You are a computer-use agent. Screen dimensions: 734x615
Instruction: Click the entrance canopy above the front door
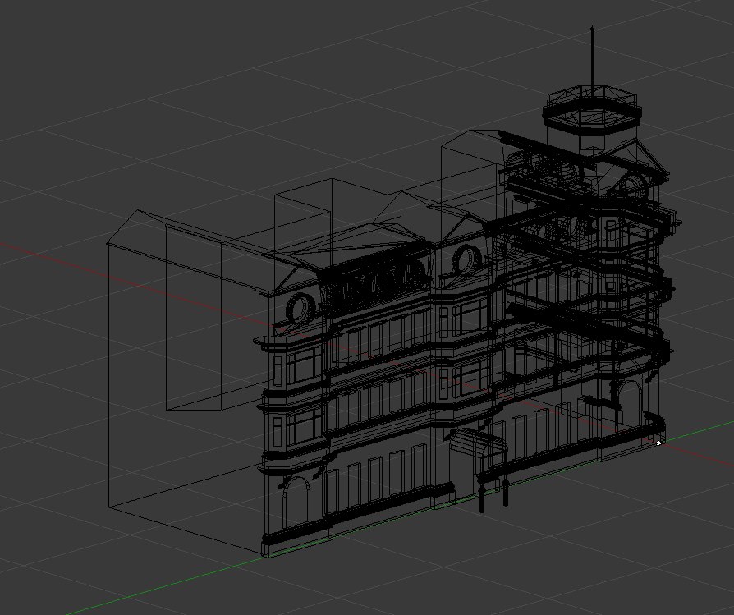480,446
